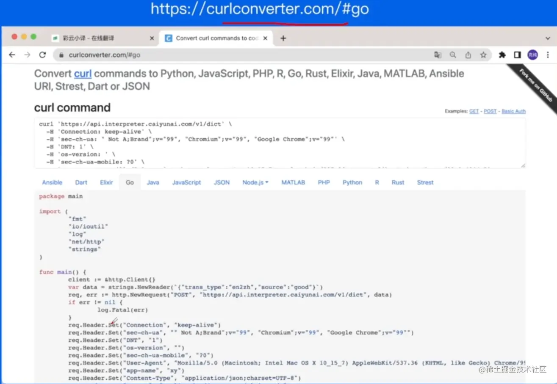Click inside the curl command textarea
Image resolution: width=557 pixels, height=384 pixels.
point(280,143)
